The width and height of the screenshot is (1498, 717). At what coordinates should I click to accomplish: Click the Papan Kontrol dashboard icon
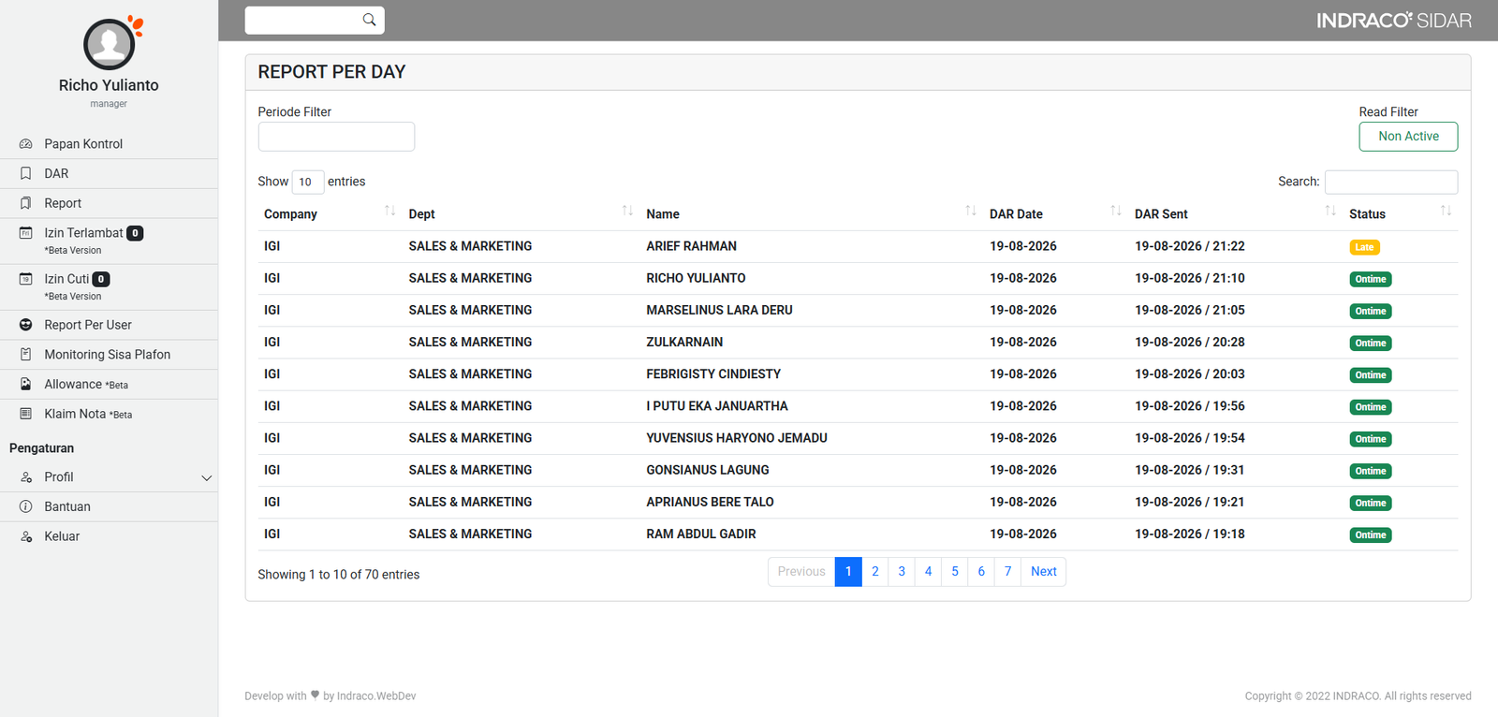click(26, 144)
